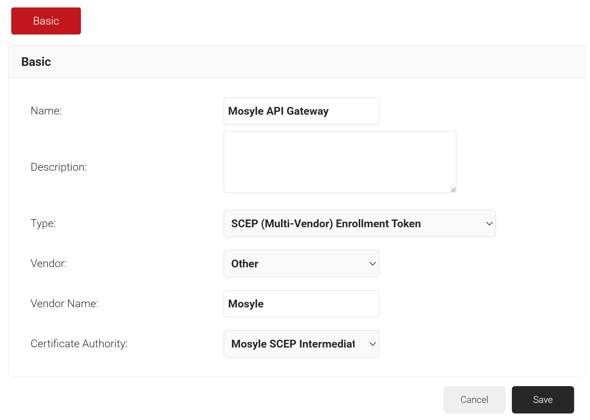
Task: Click inside the empty Description text area
Action: [x=340, y=162]
